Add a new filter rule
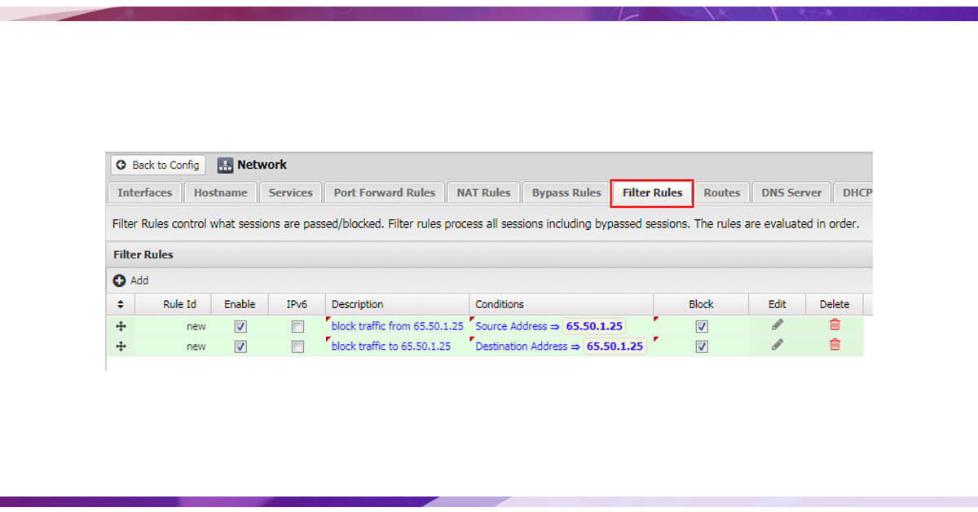Image resolution: width=978 pixels, height=512 pixels. click(130, 280)
